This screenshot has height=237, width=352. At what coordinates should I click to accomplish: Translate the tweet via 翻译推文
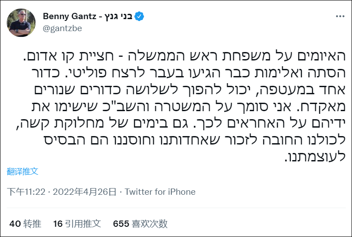point(23,171)
